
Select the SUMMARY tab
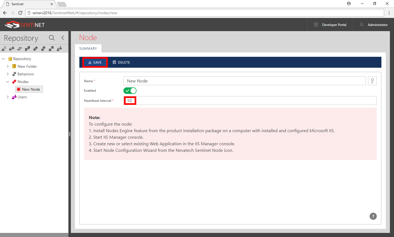[x=88, y=48]
